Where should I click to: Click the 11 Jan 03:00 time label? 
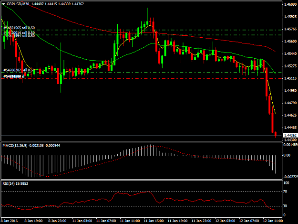tap(82, 221)
